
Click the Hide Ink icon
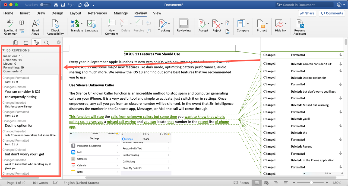pos(280,24)
